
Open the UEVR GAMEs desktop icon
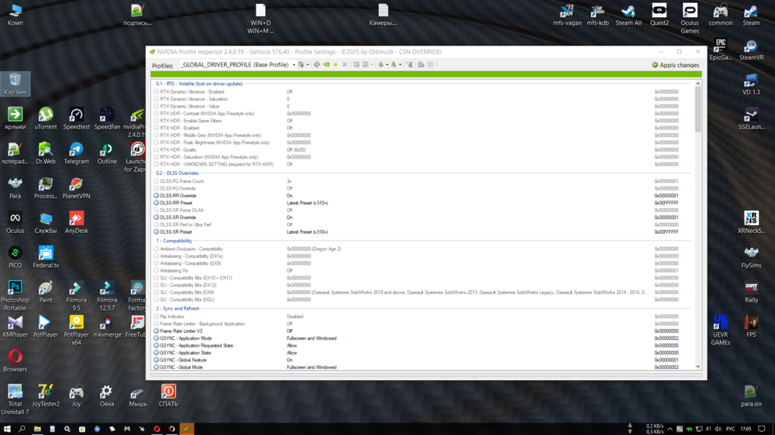click(721, 330)
